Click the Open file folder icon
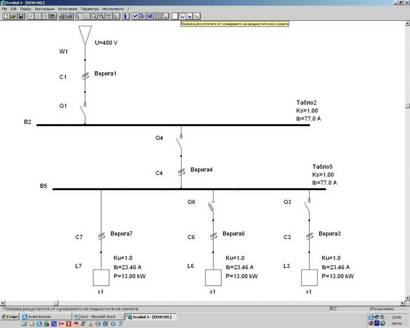The height and width of the screenshot is (328, 410). [x=13, y=16]
